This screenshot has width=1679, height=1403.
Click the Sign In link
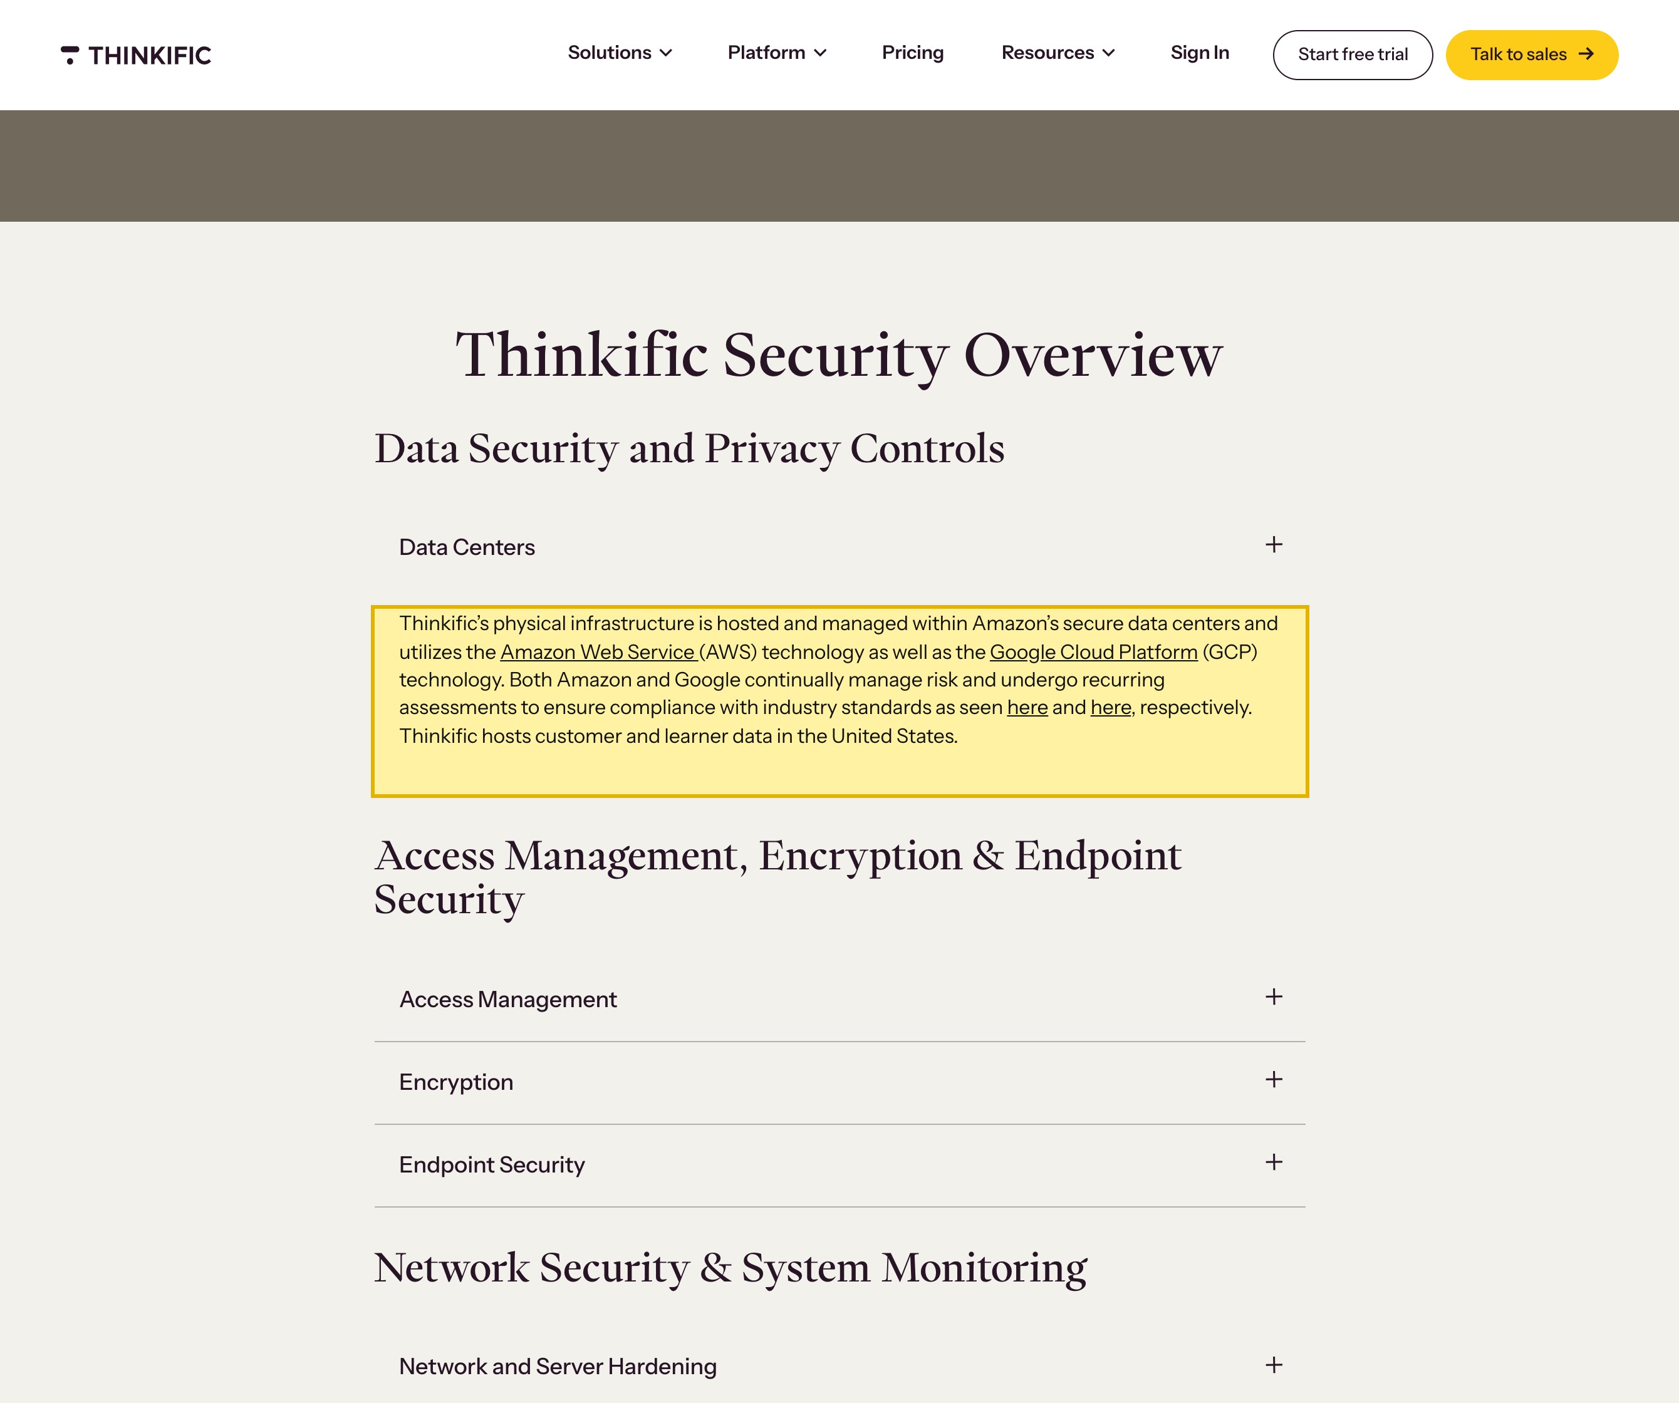1199,53
